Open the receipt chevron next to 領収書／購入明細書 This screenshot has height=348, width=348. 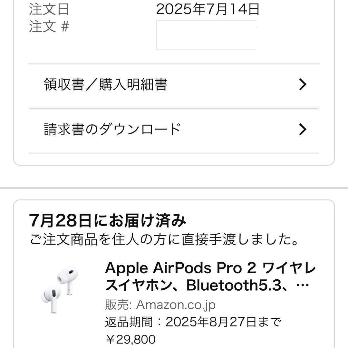pos(302,84)
